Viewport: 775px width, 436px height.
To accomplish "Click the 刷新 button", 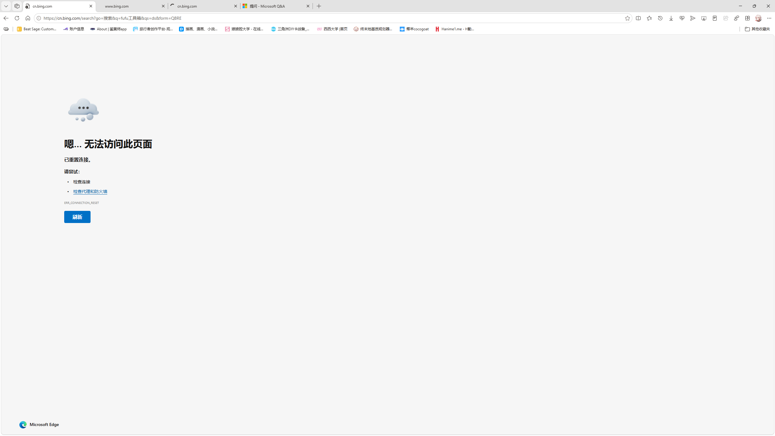I will tap(77, 217).
